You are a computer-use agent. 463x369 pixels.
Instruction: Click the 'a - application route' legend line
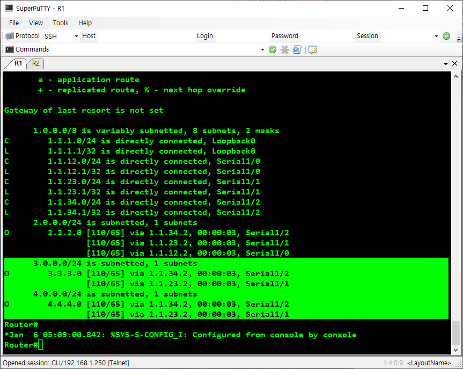pos(89,80)
